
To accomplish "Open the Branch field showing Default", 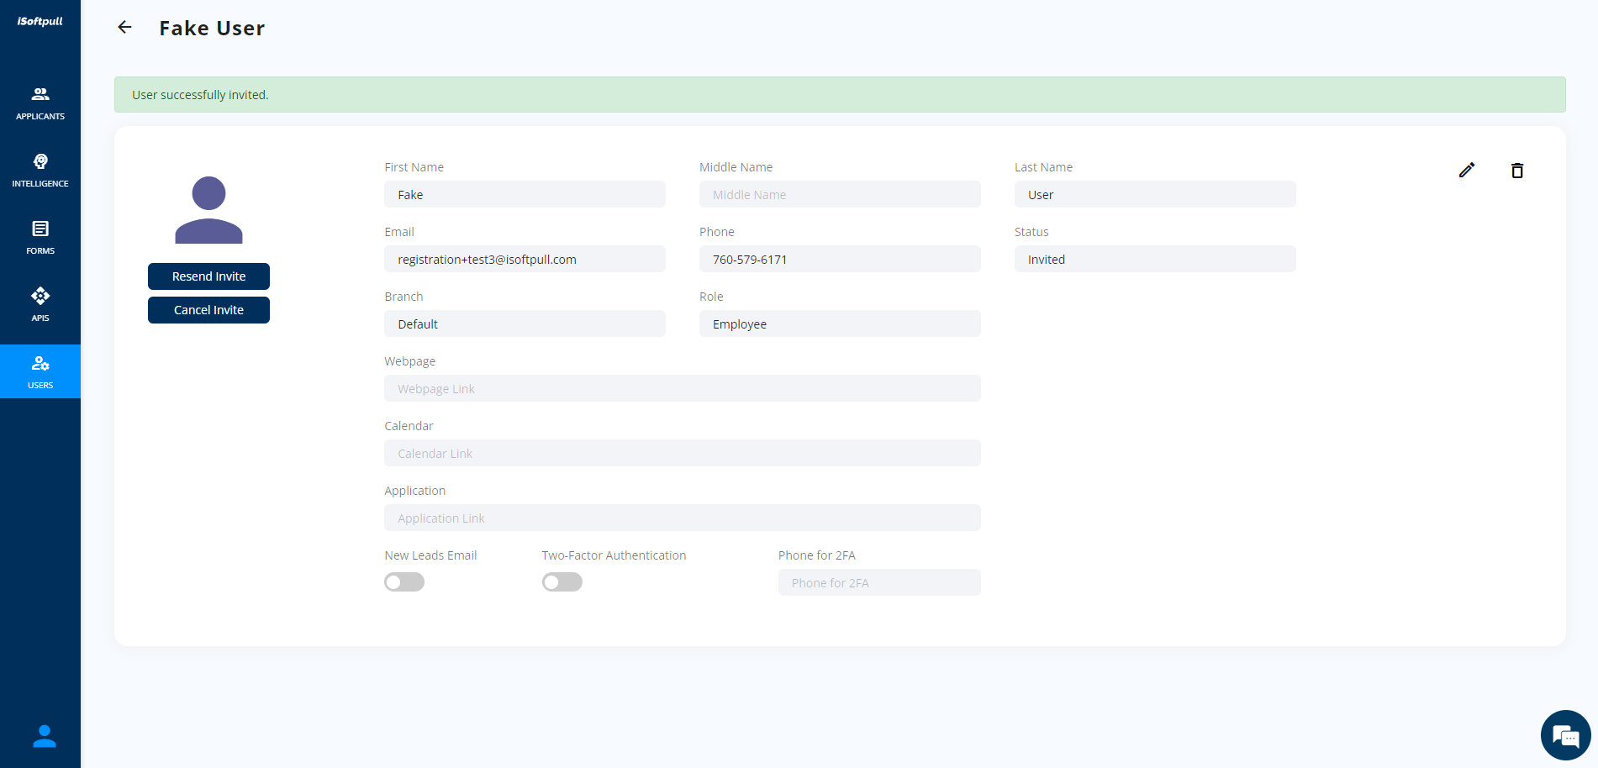I will [x=525, y=324].
